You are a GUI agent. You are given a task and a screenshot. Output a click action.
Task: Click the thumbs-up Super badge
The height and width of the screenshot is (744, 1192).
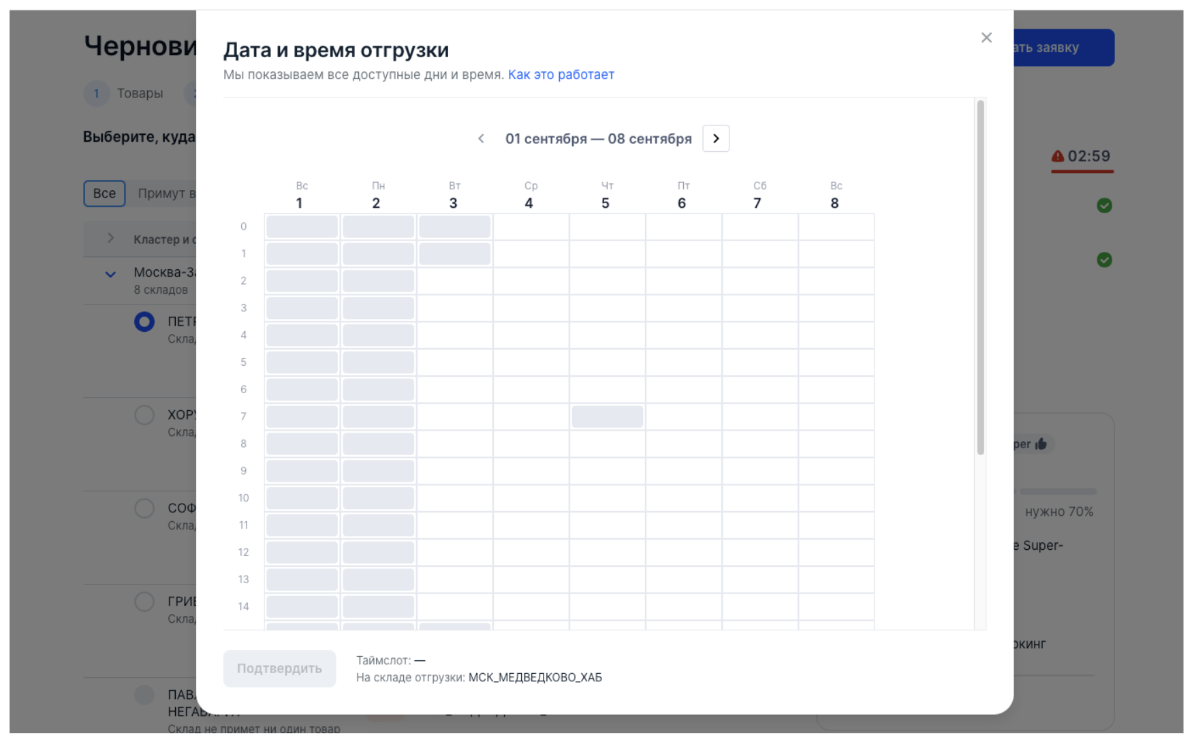(1034, 444)
